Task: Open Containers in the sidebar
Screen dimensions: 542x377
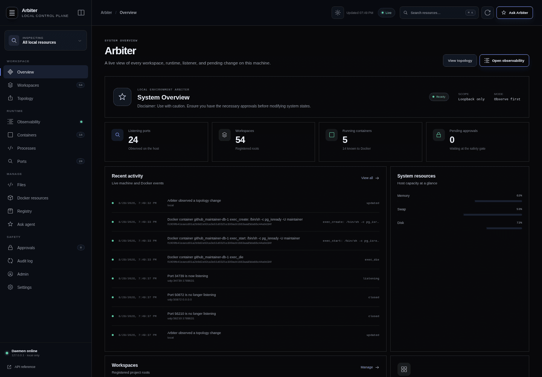Action: (x=46, y=135)
